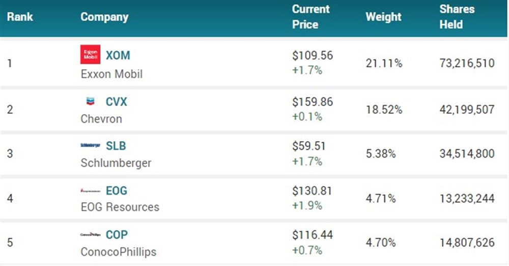Click the Schlumberger logo icon
509x266 pixels.
[91, 146]
